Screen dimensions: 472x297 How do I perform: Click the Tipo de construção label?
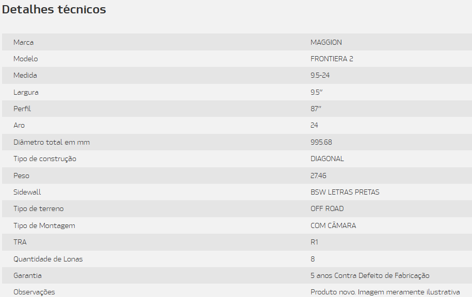click(45, 159)
